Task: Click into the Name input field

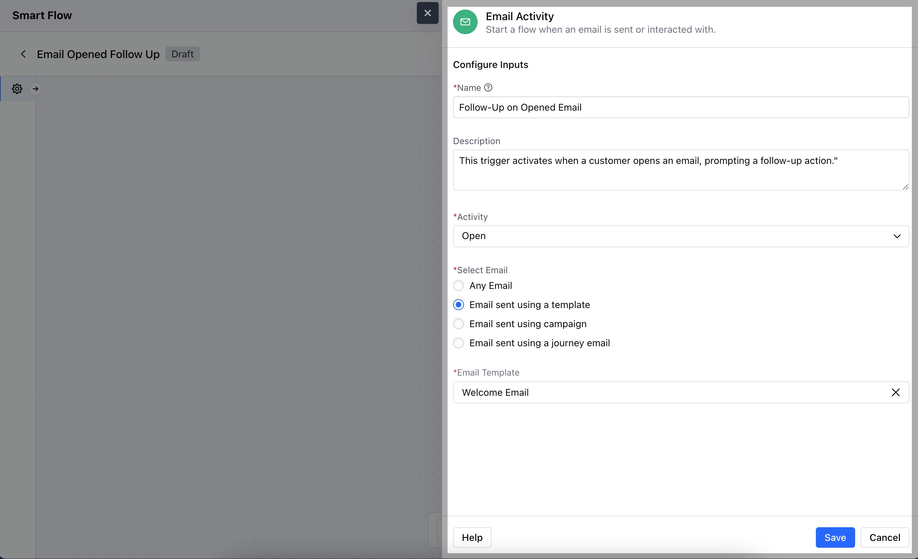Action: point(681,107)
